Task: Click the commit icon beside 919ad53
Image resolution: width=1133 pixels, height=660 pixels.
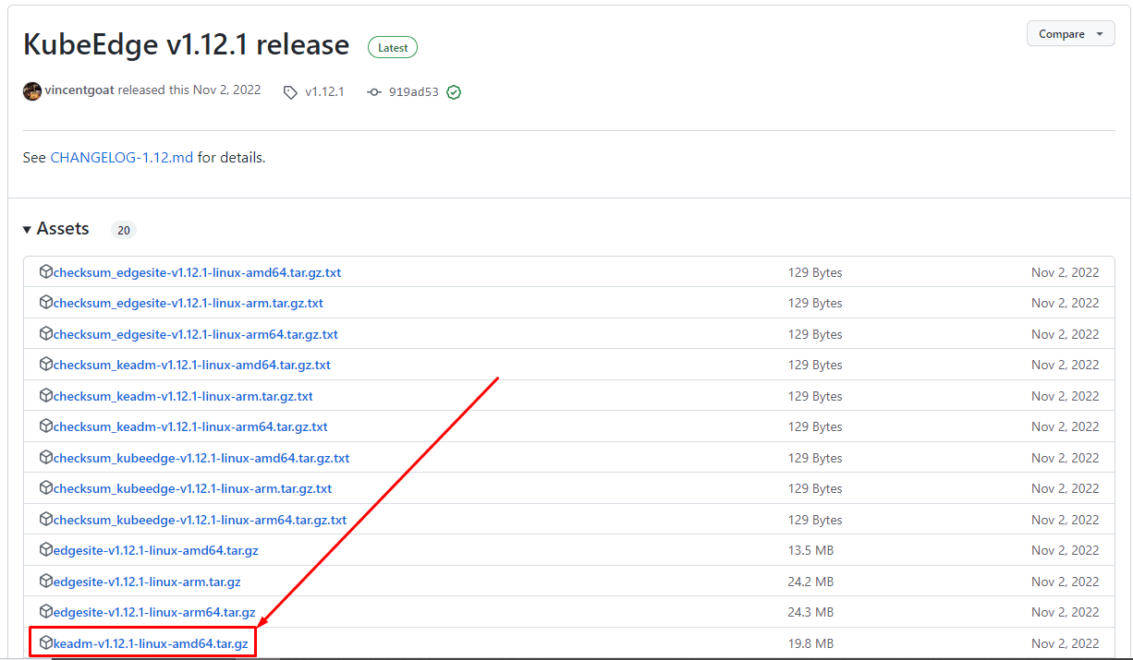Action: (373, 92)
